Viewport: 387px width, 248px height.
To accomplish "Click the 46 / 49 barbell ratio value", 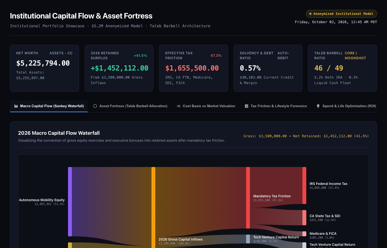I will tap(329, 68).
